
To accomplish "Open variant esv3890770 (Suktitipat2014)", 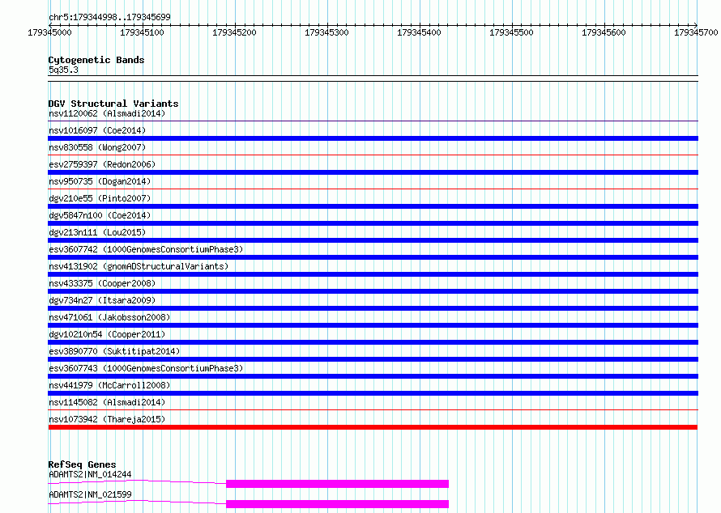I will (x=114, y=351).
